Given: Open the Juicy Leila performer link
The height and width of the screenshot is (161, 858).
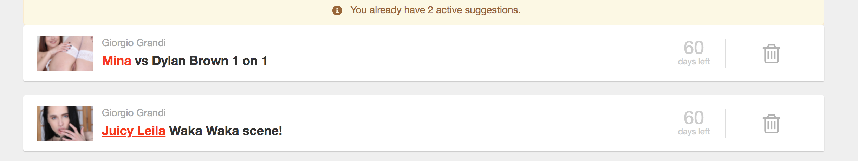Looking at the screenshot, I should (x=133, y=131).
